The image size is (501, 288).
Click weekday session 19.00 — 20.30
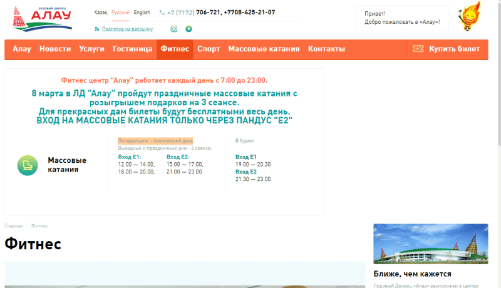[x=253, y=165]
